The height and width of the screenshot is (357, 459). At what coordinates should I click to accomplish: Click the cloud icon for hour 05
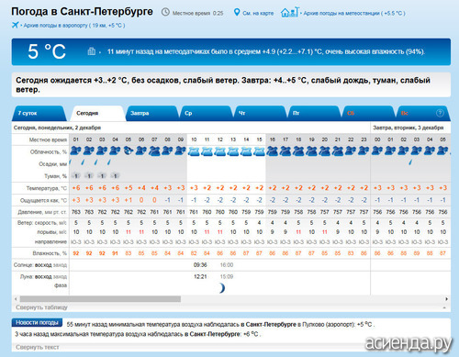[x=129, y=151]
